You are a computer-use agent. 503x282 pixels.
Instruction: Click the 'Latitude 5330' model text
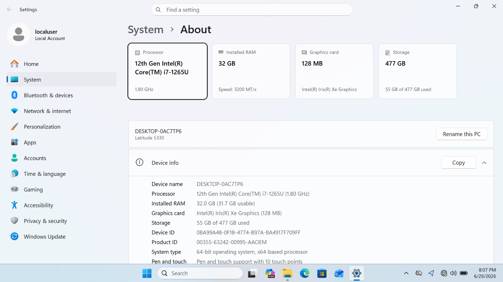click(x=150, y=138)
